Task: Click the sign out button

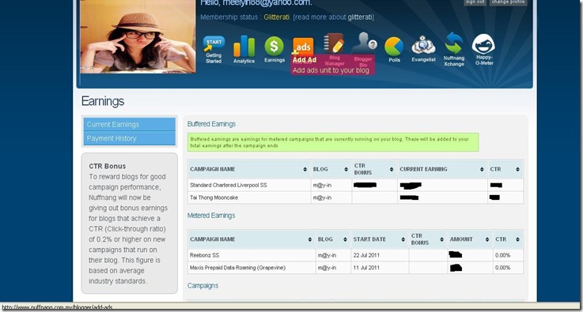Action: pos(475,2)
